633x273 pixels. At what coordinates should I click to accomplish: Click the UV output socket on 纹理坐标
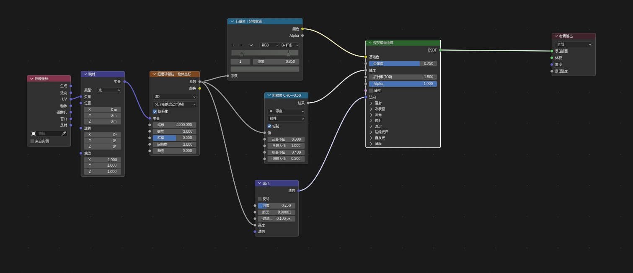pos(71,99)
